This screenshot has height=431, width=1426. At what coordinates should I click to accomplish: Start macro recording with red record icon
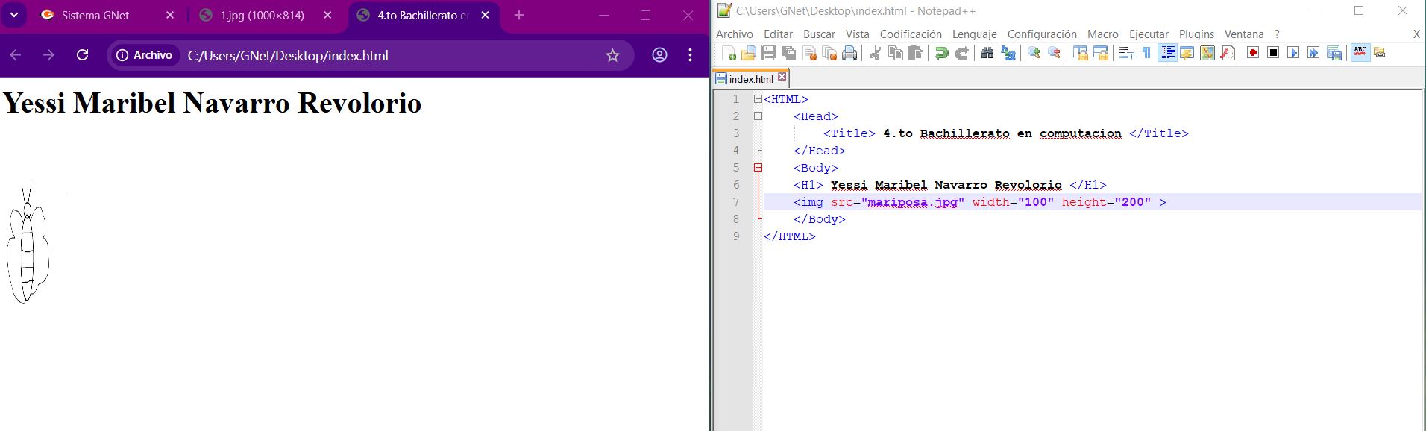pyautogui.click(x=1253, y=53)
